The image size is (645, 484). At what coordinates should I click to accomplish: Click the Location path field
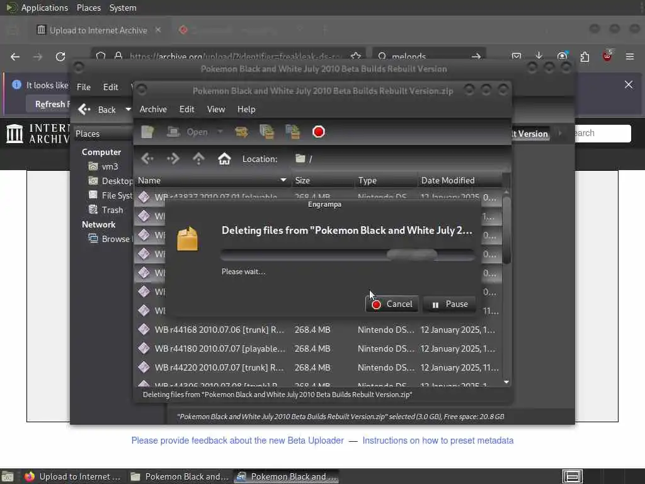(x=401, y=159)
